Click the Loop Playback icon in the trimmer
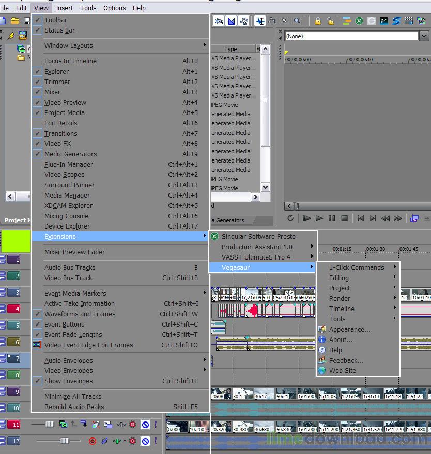This screenshot has width=431, height=454. 290,218
